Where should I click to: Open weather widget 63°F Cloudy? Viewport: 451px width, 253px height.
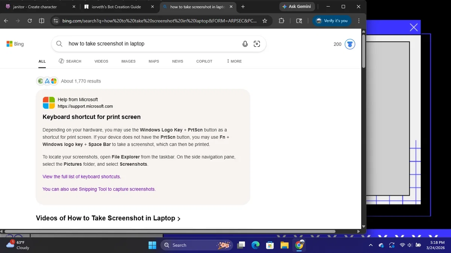tap(18, 245)
